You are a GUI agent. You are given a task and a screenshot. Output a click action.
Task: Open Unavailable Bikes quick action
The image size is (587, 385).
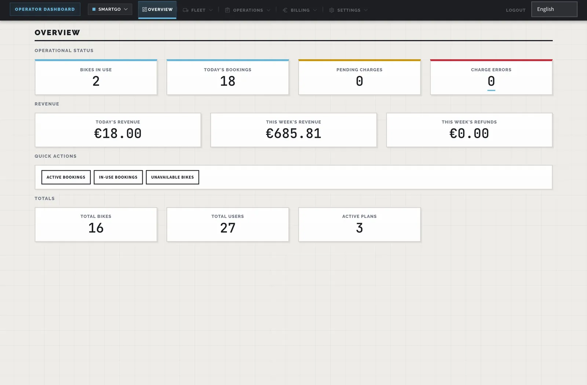coord(172,177)
